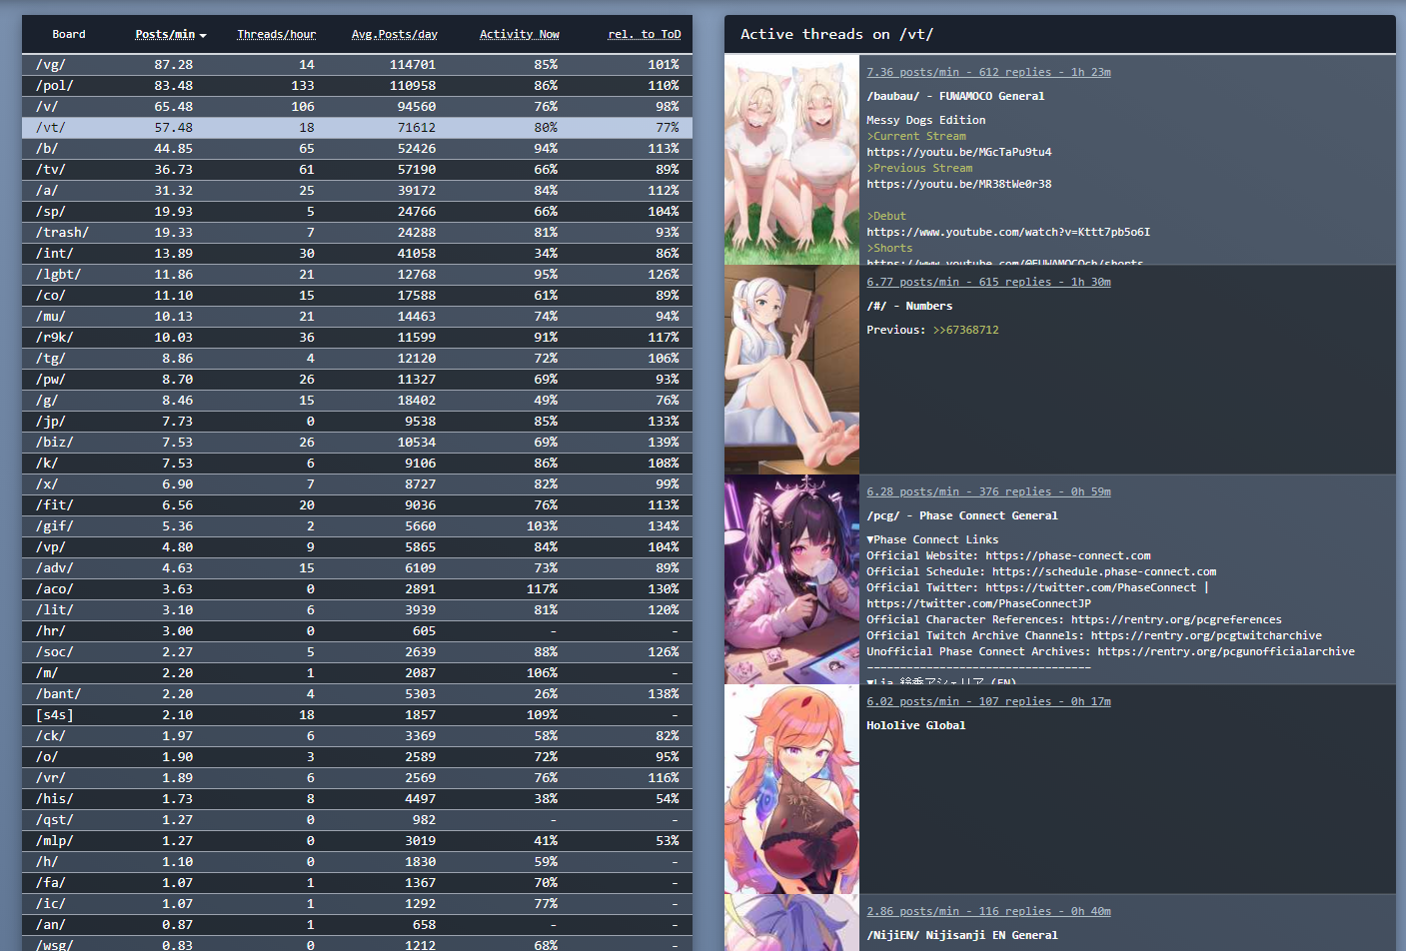Image resolution: width=1406 pixels, height=951 pixels.
Task: Select the /fit/ board row
Action: click(x=357, y=505)
